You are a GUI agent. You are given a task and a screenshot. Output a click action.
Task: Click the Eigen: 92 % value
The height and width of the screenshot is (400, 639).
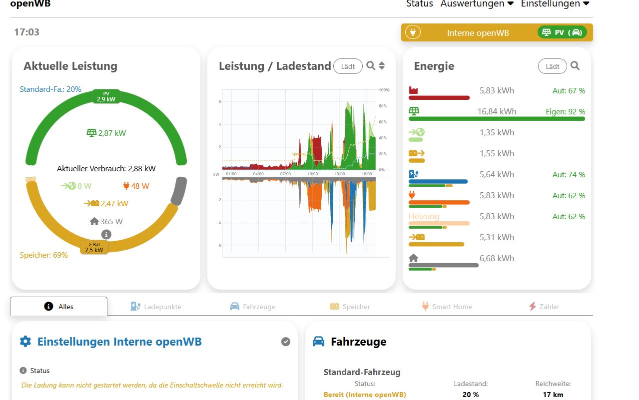pos(565,112)
